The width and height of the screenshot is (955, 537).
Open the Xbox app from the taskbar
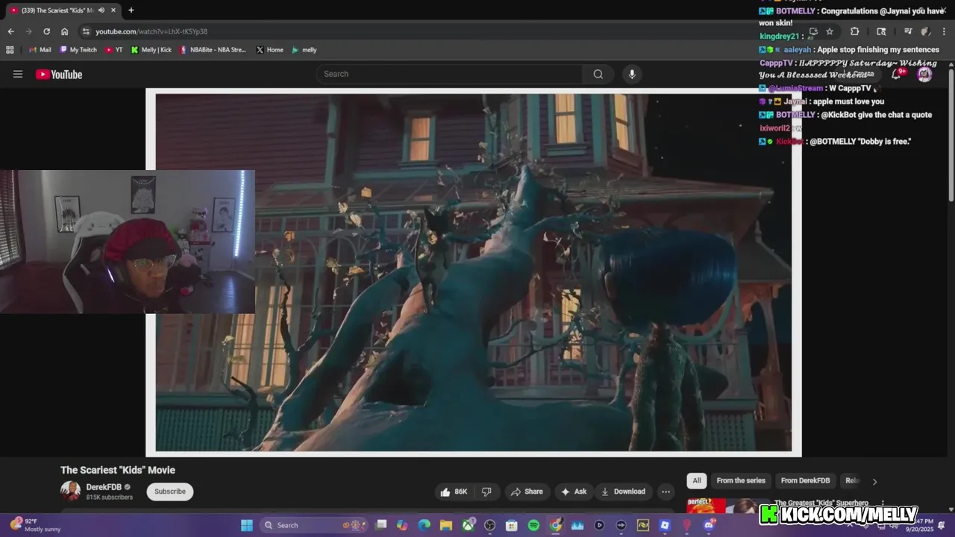tap(468, 525)
